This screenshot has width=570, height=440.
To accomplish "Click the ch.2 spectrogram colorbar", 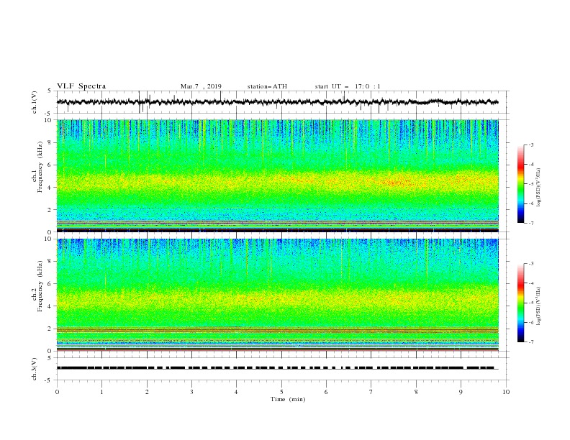I will pos(520,303).
